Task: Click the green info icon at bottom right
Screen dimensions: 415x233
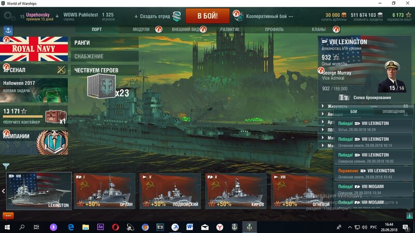Action: coord(409,215)
